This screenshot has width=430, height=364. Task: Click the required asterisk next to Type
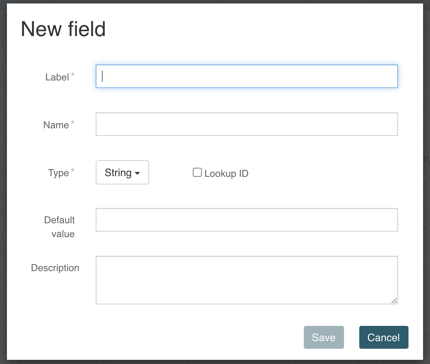pyautogui.click(x=72, y=170)
